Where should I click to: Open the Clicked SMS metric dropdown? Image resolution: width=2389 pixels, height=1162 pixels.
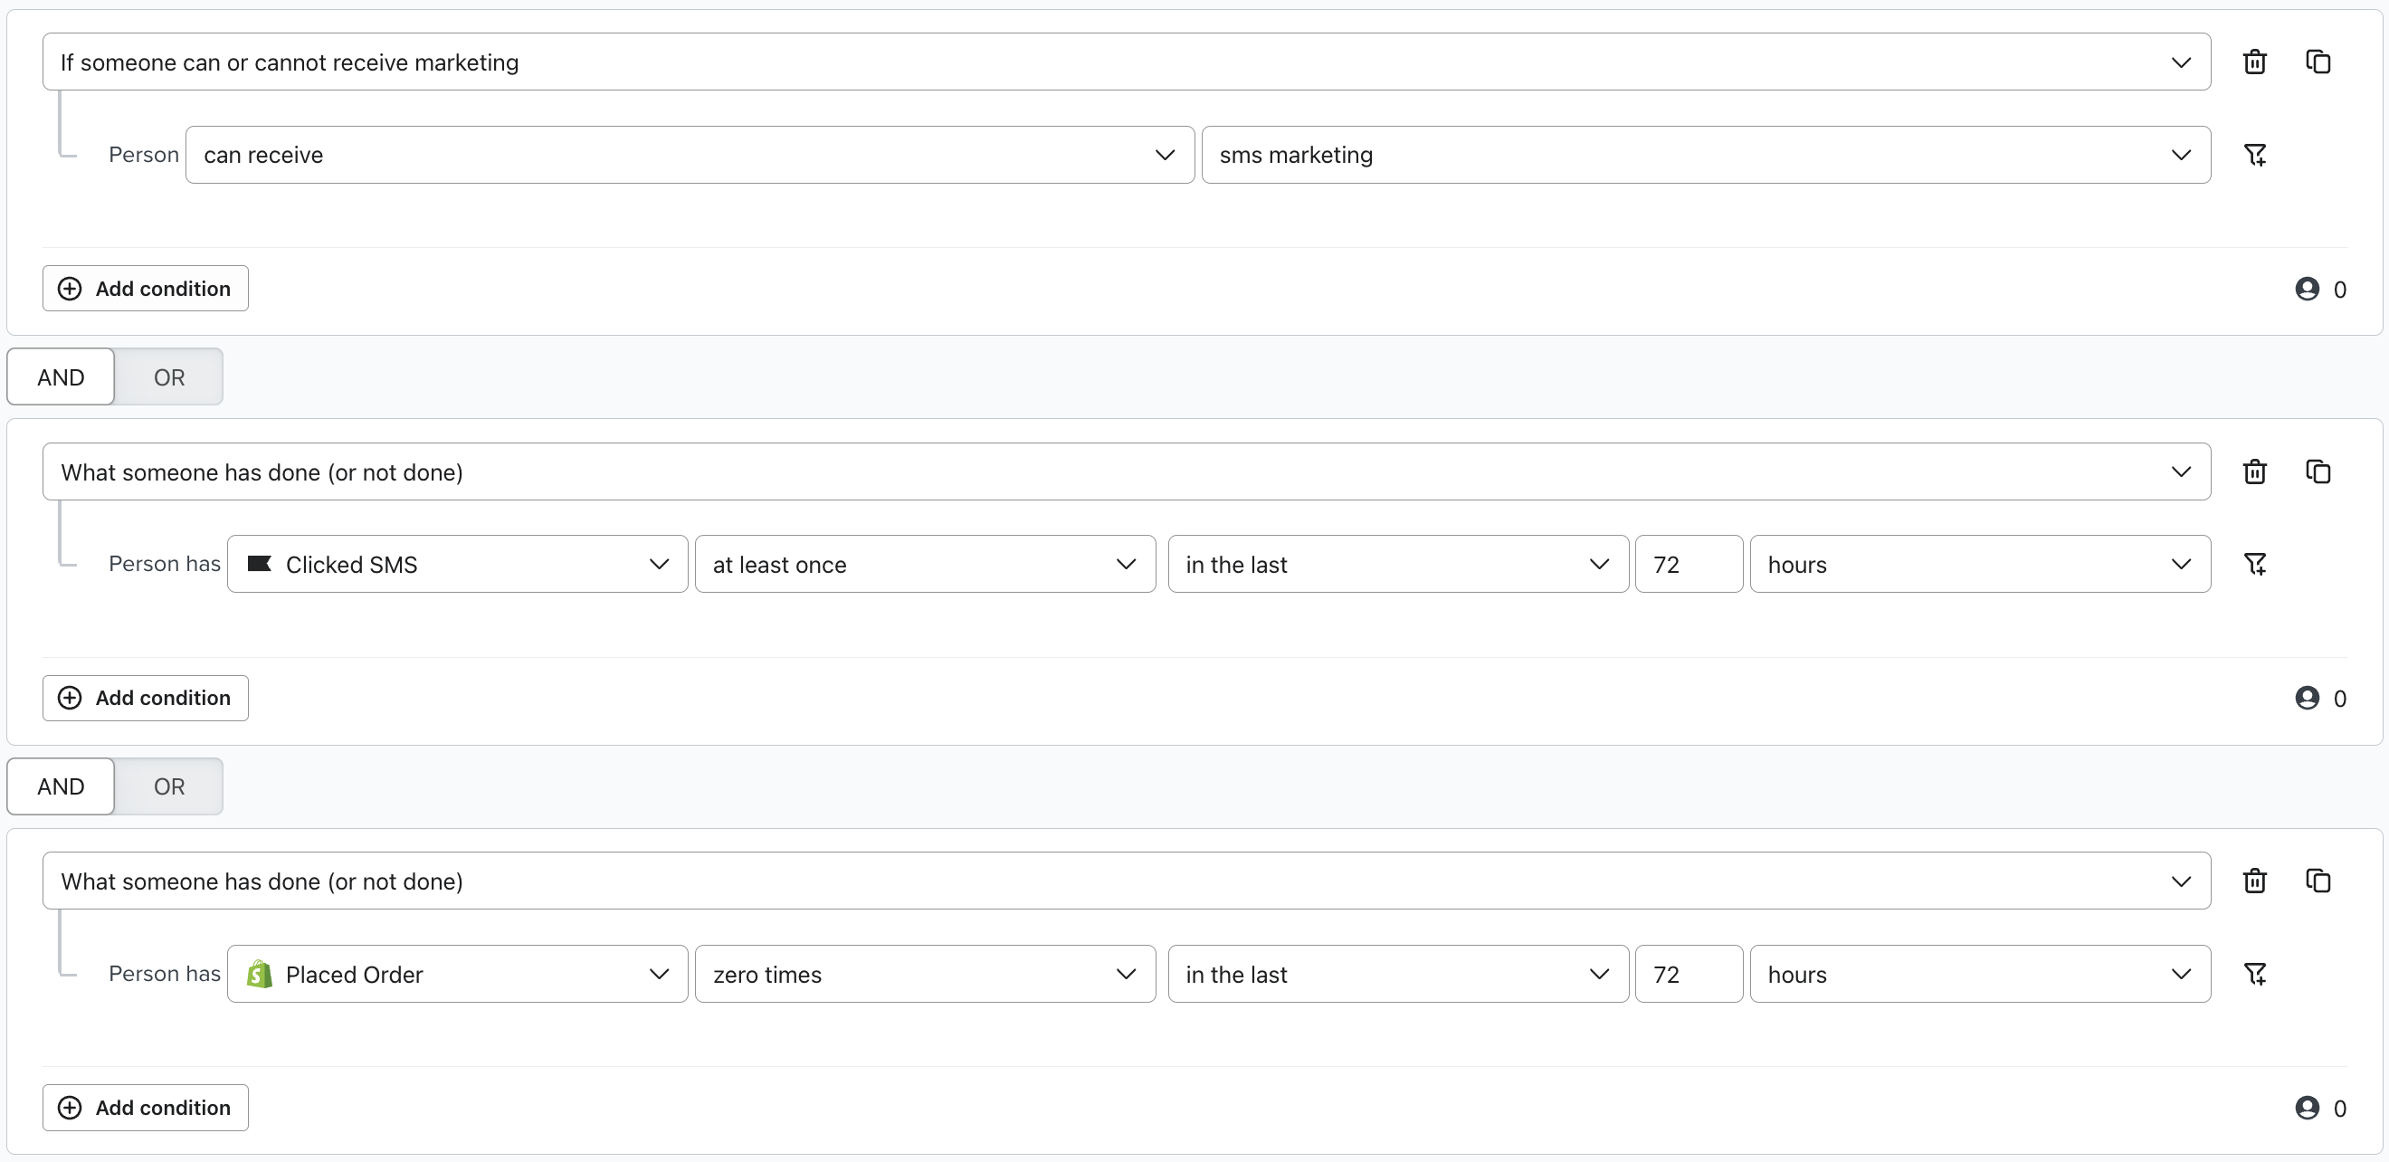coord(457,564)
